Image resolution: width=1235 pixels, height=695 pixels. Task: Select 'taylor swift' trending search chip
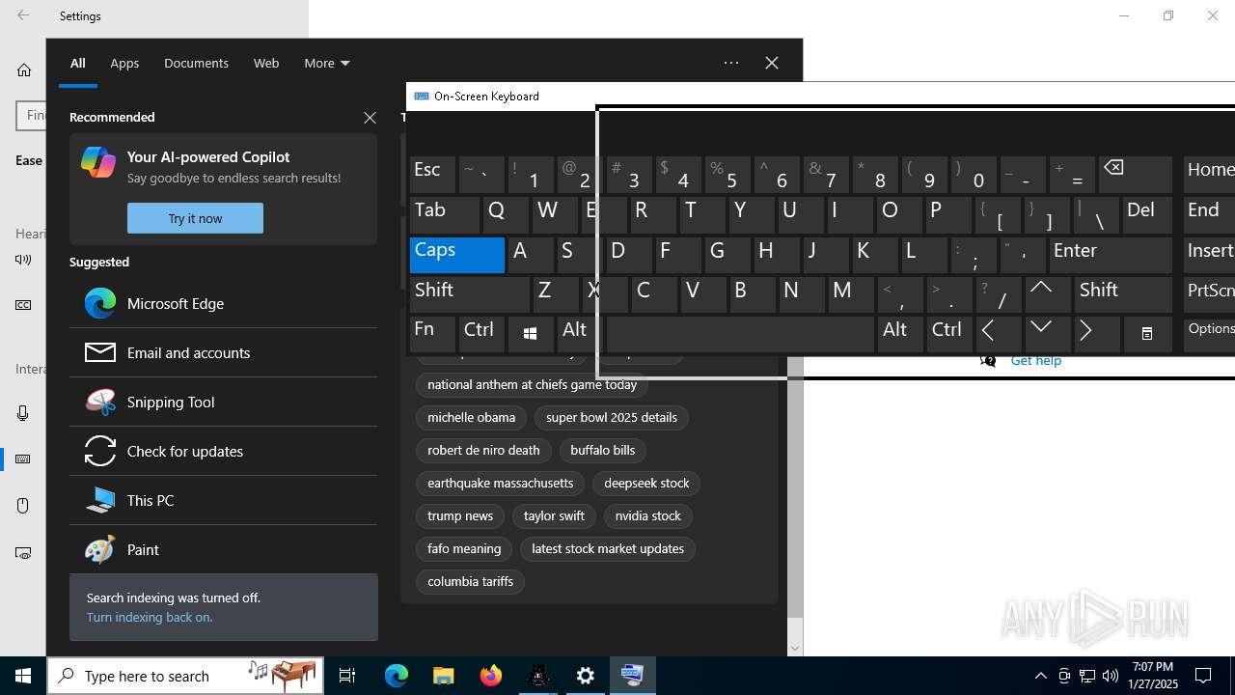(x=554, y=515)
